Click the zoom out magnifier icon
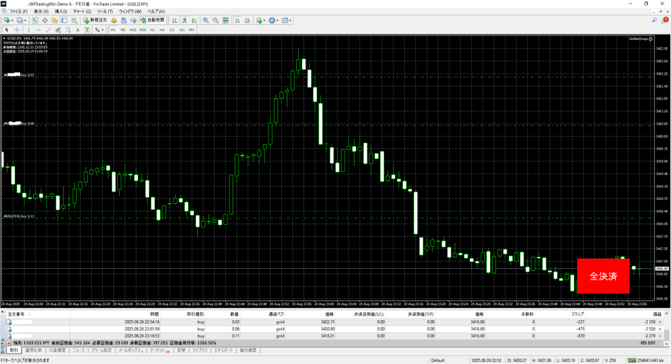 (215, 20)
